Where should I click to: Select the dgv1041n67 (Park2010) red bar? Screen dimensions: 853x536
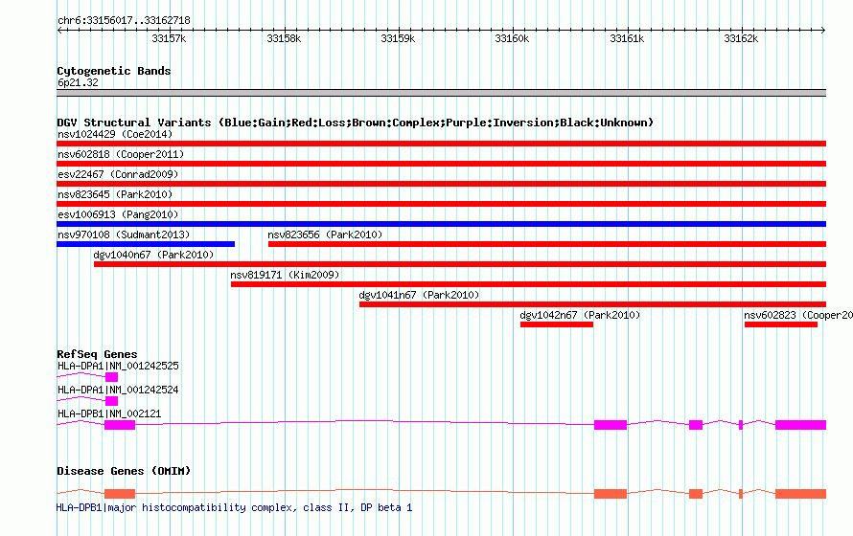pos(592,304)
